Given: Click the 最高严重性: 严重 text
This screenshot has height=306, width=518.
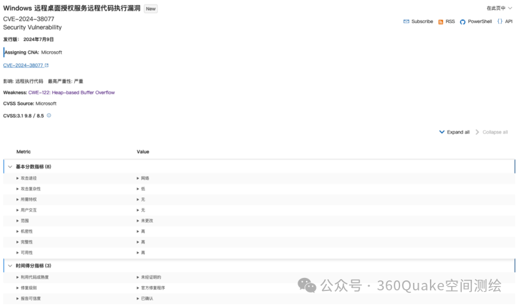Looking at the screenshot, I should tap(66, 81).
